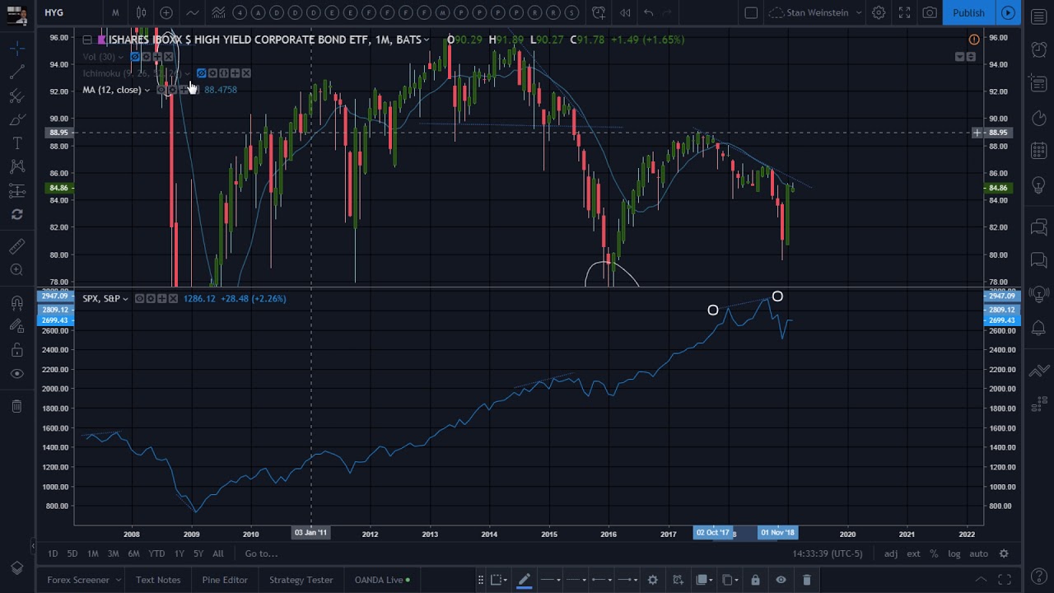Toggle lock on the selected drawing

[x=755, y=580]
